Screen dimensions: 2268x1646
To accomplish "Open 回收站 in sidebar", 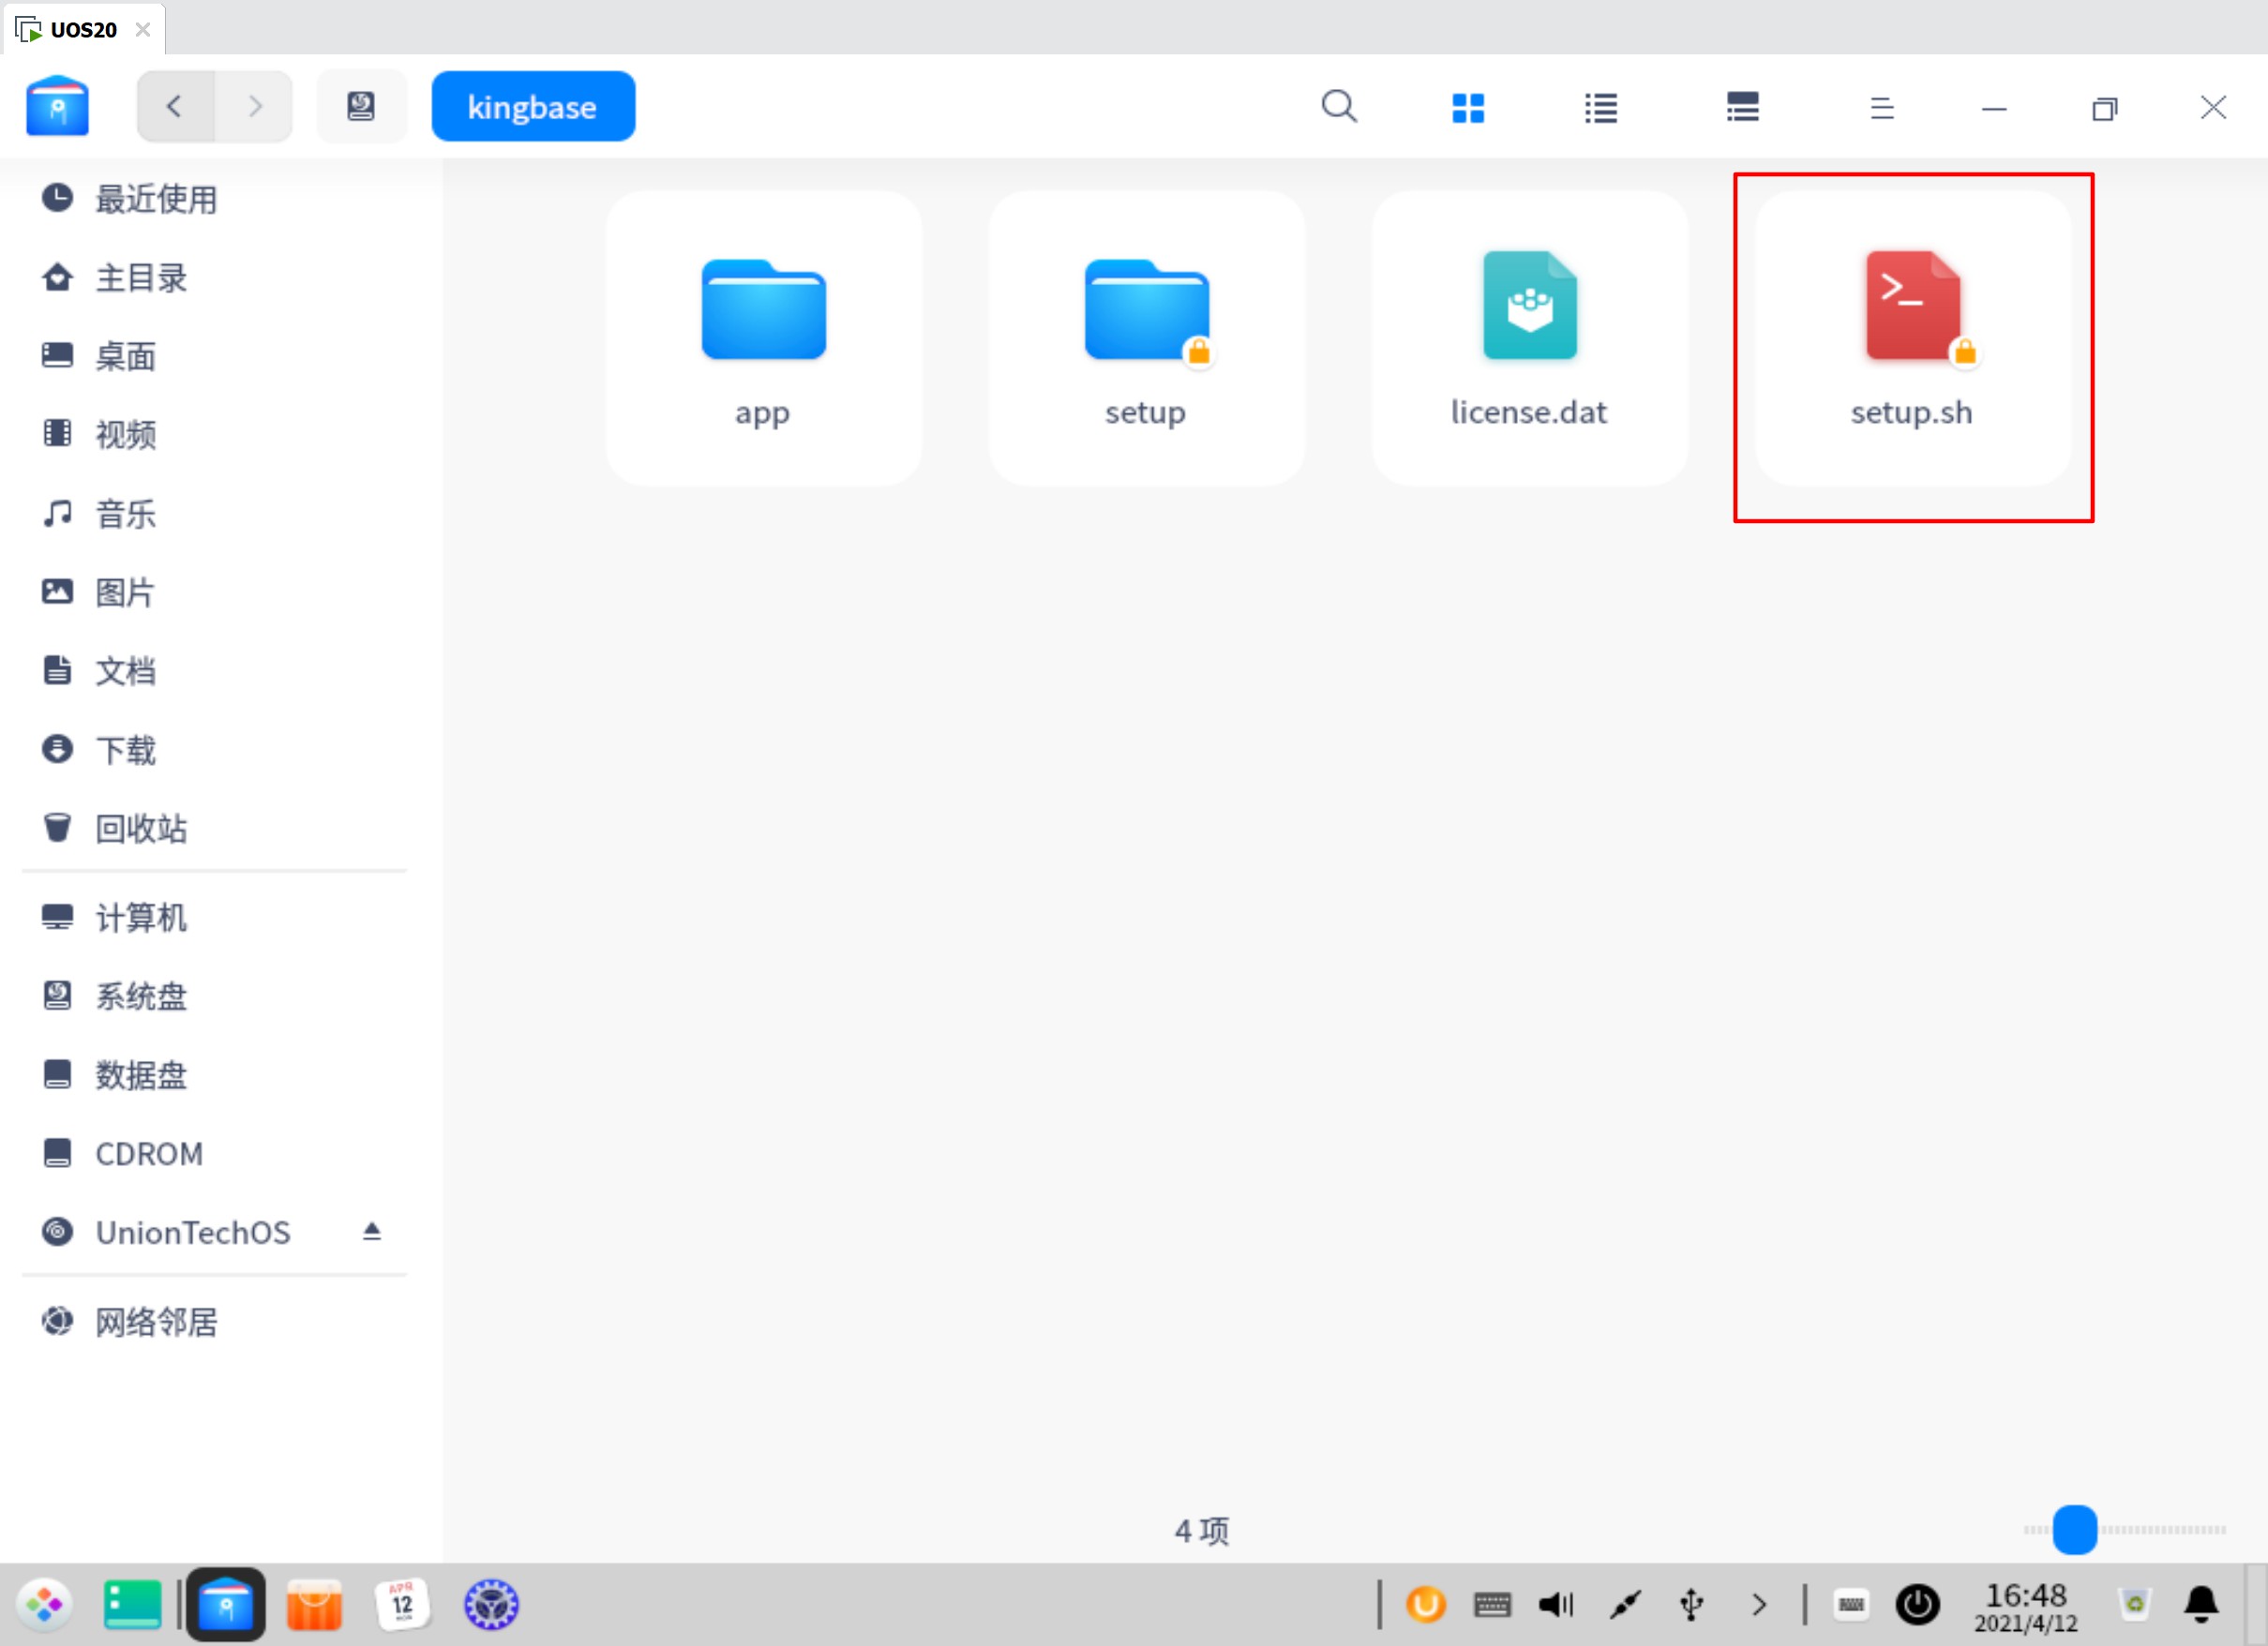I will tap(140, 828).
